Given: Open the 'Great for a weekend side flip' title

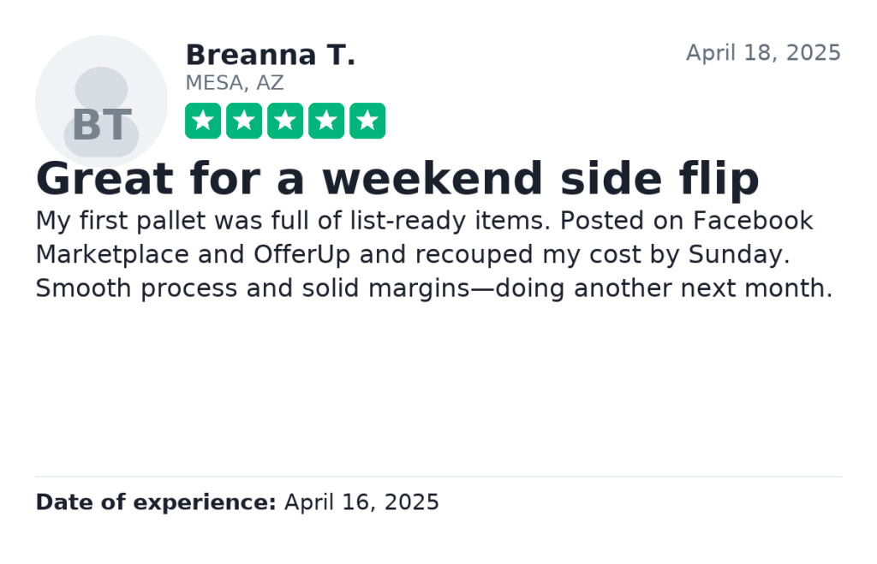Looking at the screenshot, I should pyautogui.click(x=397, y=180).
